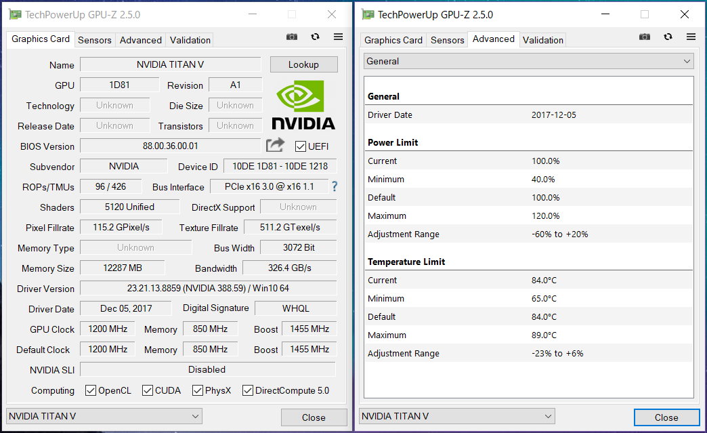Screen dimensions: 707x433
Task: Click the BIOS share/export arrow icon
Action: tap(275, 145)
